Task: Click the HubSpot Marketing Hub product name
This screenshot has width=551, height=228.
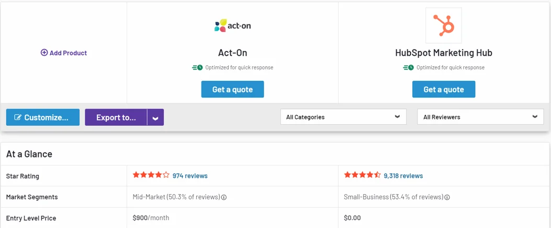Action: pyautogui.click(x=444, y=53)
